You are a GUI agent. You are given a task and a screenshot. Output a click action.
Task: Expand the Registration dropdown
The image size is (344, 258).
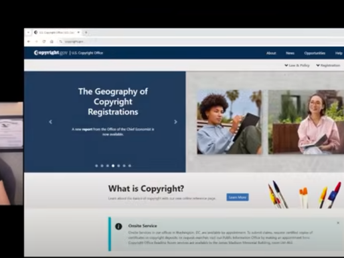point(328,66)
